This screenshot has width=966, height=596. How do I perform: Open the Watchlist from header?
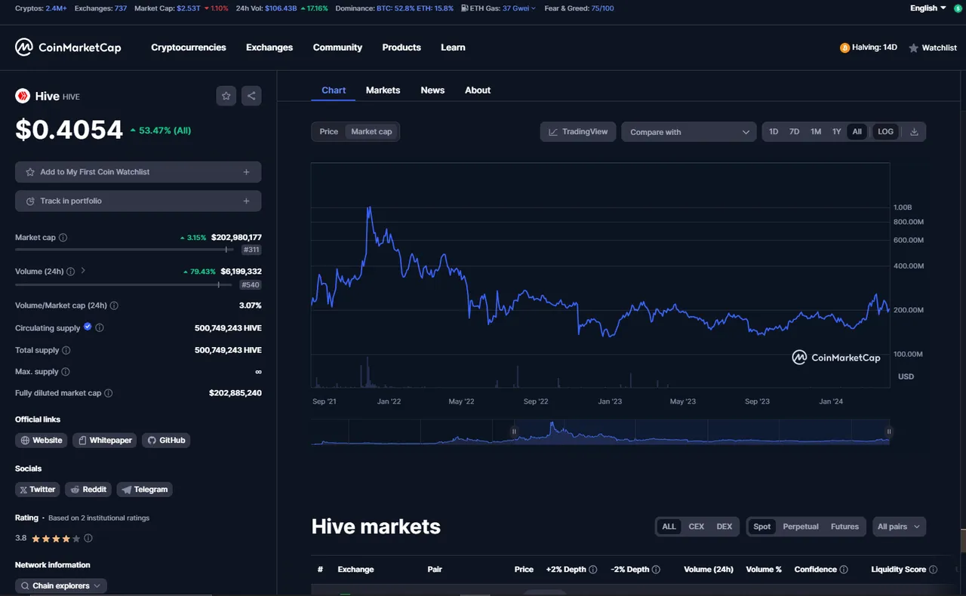(x=933, y=48)
